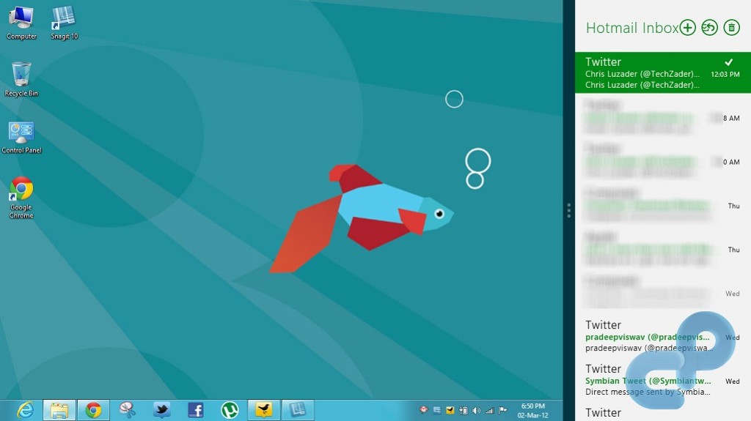This screenshot has width=751, height=421.
Task: Click the reply icon in Hotmail Inbox header
Action: point(709,28)
